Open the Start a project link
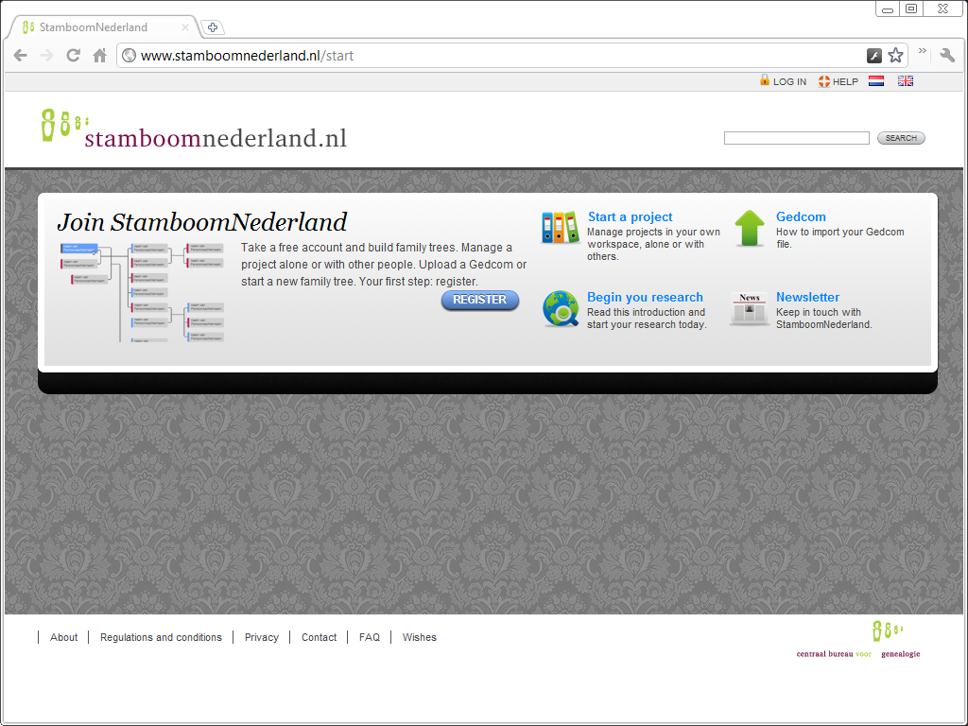Screen dimensions: 968x726 pyautogui.click(x=630, y=216)
